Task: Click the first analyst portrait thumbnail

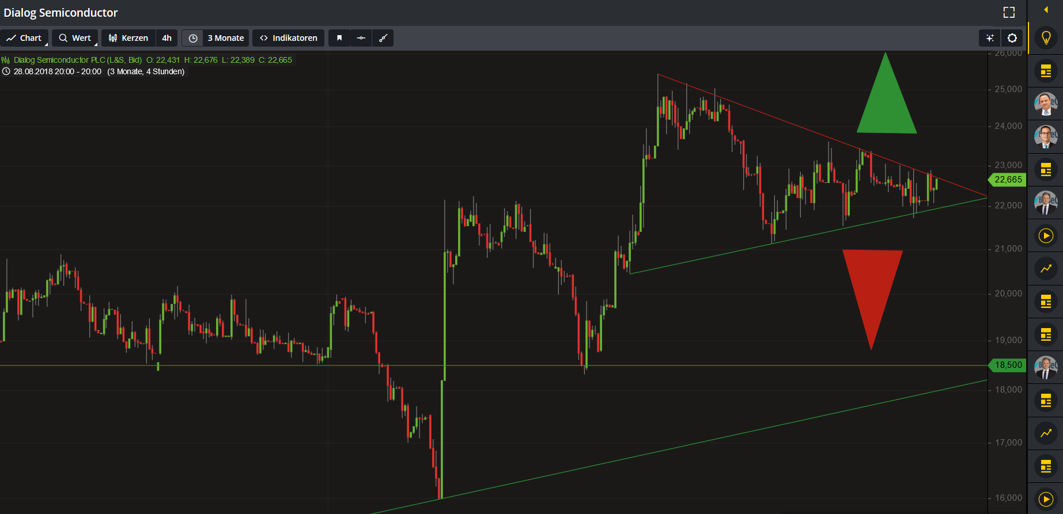Action: pos(1046,104)
